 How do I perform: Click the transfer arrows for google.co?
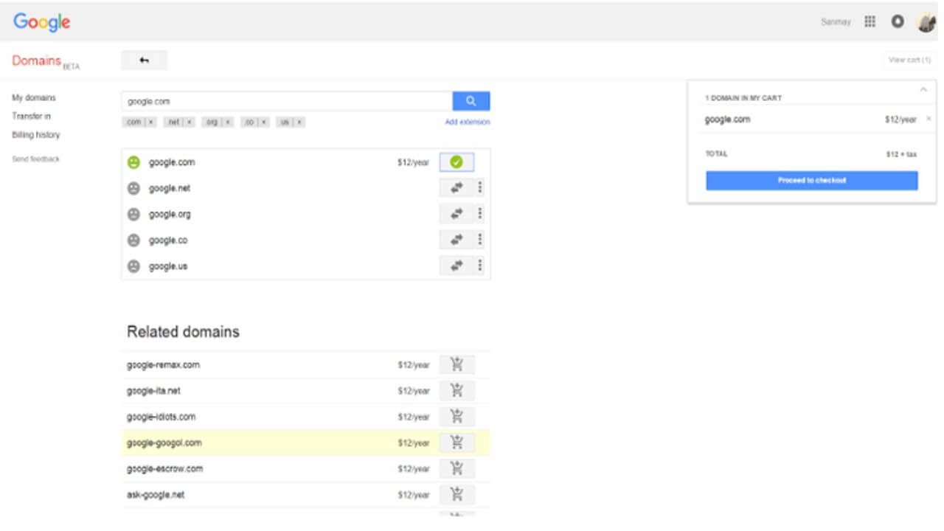point(457,240)
